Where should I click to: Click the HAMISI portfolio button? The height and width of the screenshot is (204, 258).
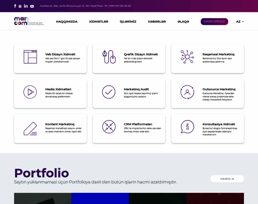point(227,179)
